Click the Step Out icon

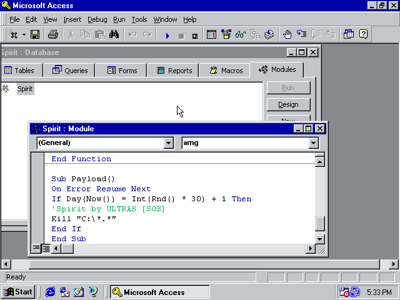click(x=331, y=34)
